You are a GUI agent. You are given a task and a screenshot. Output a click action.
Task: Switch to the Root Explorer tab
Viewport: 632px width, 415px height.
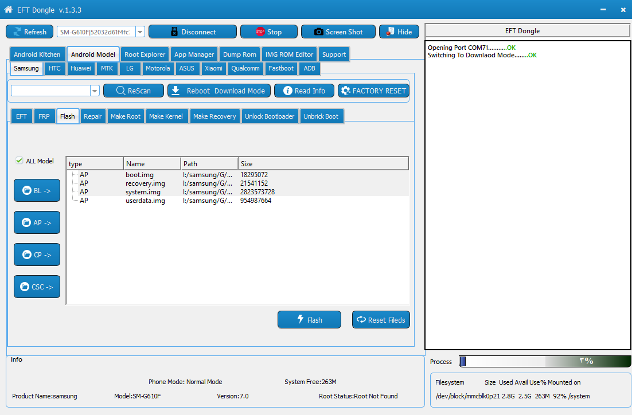tap(145, 54)
